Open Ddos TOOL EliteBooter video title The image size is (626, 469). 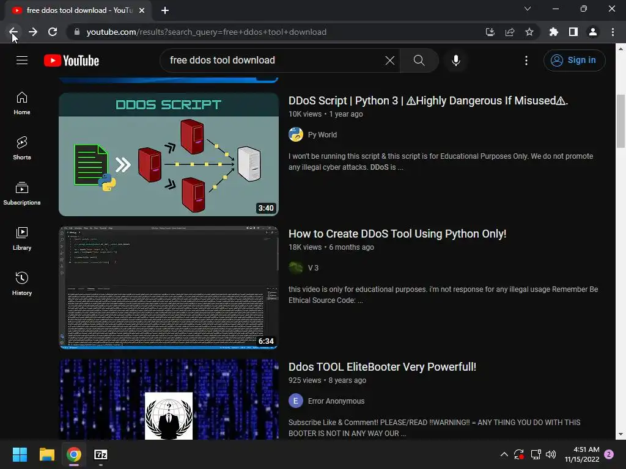(x=382, y=367)
